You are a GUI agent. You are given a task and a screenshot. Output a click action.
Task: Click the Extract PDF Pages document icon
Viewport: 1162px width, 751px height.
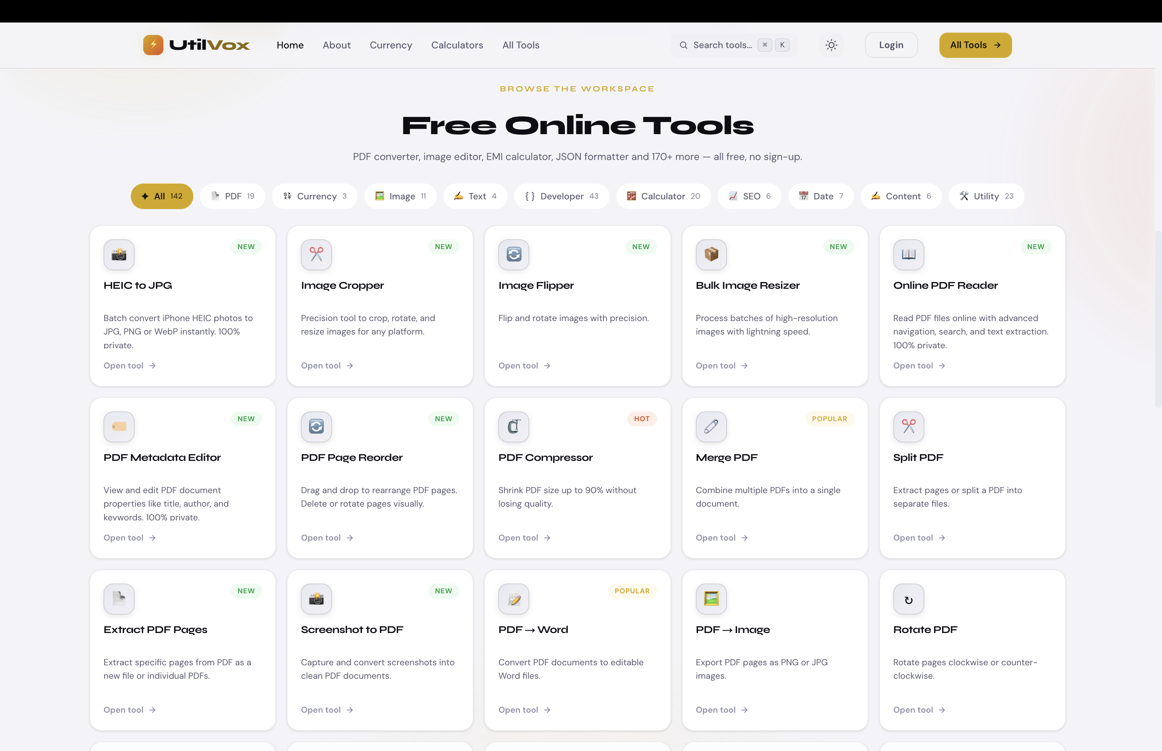coord(119,599)
